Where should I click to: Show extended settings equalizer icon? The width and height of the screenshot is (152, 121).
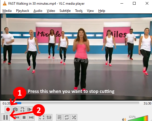(49, 117)
